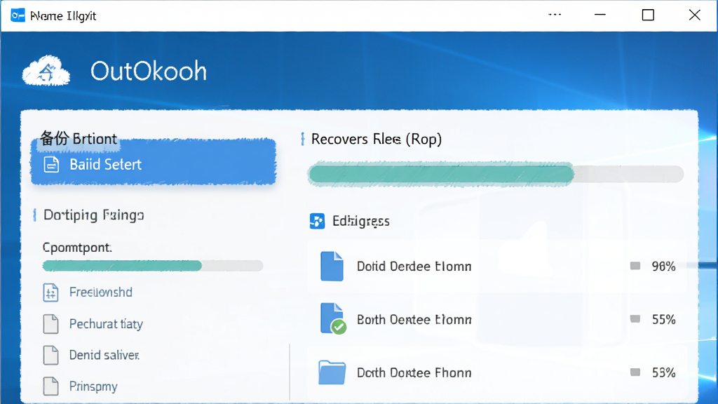The image size is (718, 404).
Task: Click the "Recovers Flee (Rop)" heading
Action: (377, 139)
